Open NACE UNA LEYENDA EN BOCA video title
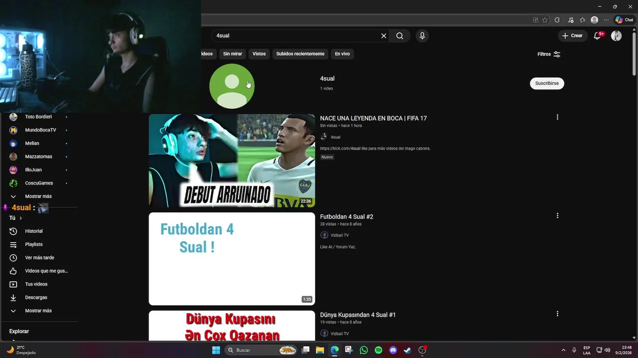This screenshot has width=638, height=358. click(x=373, y=118)
